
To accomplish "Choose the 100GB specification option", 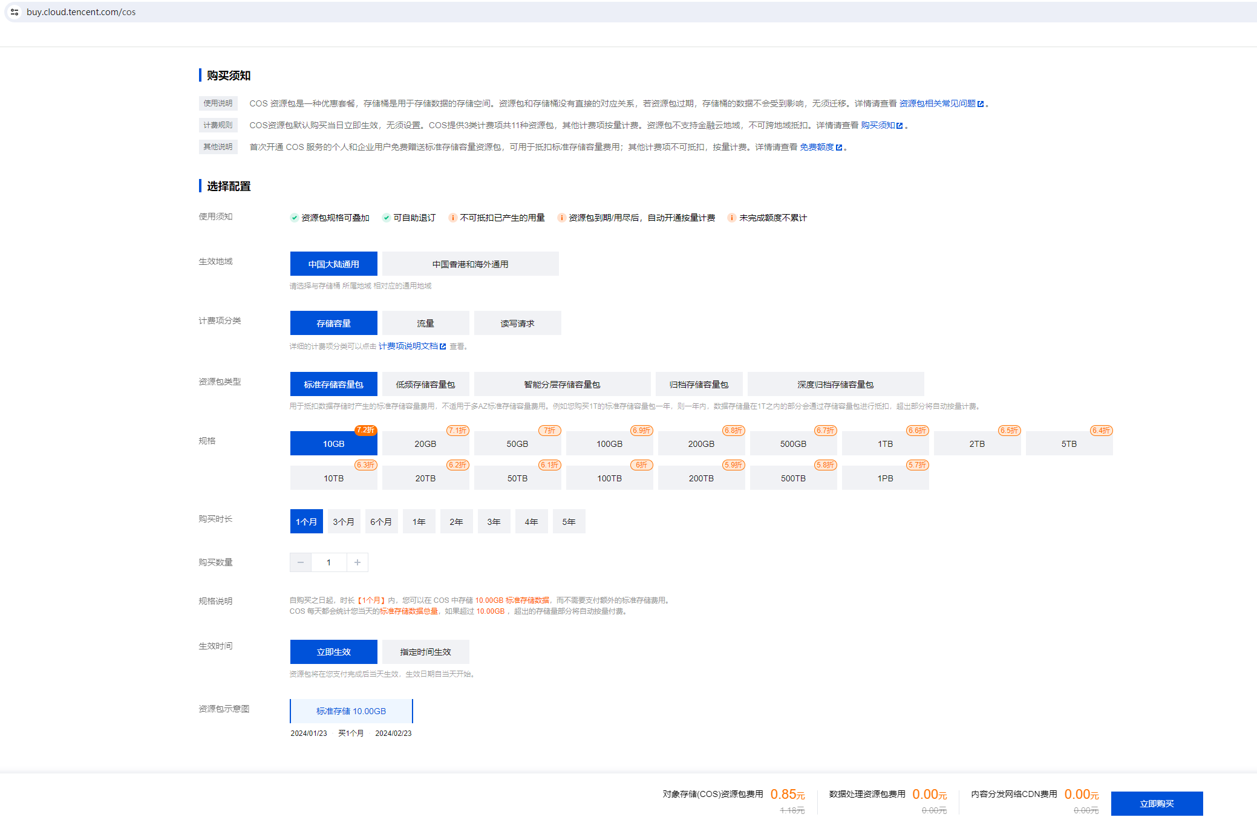I will (609, 444).
